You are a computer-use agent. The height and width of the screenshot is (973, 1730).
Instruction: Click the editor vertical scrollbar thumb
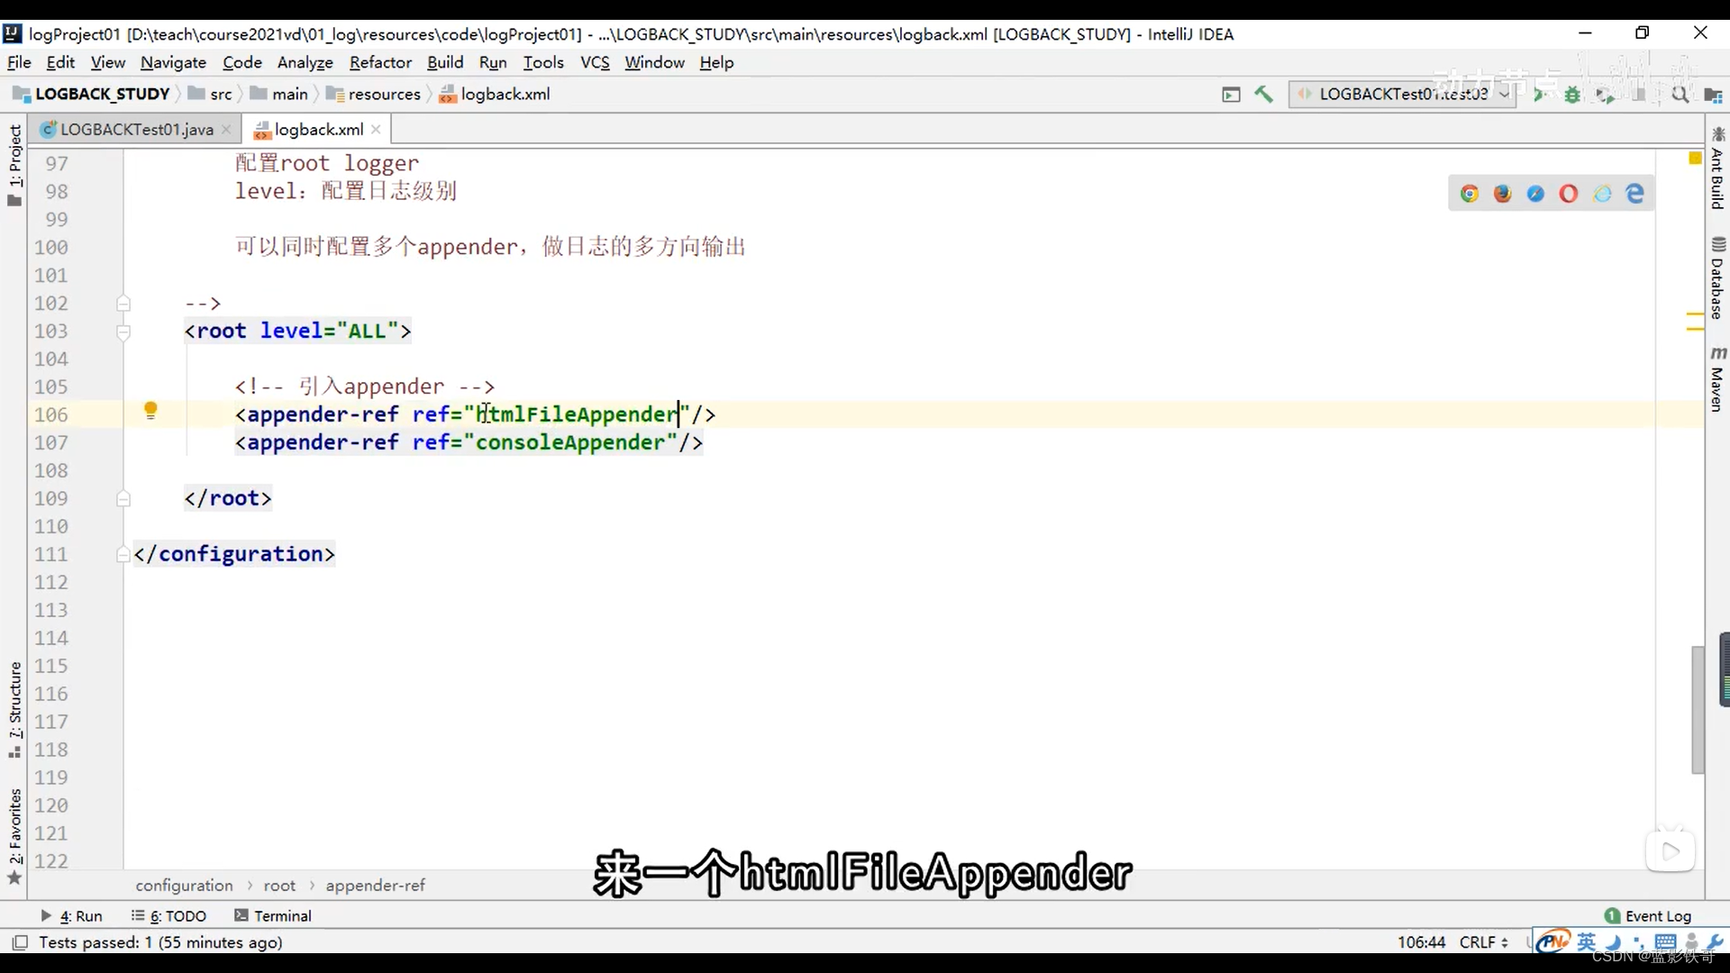(1698, 710)
